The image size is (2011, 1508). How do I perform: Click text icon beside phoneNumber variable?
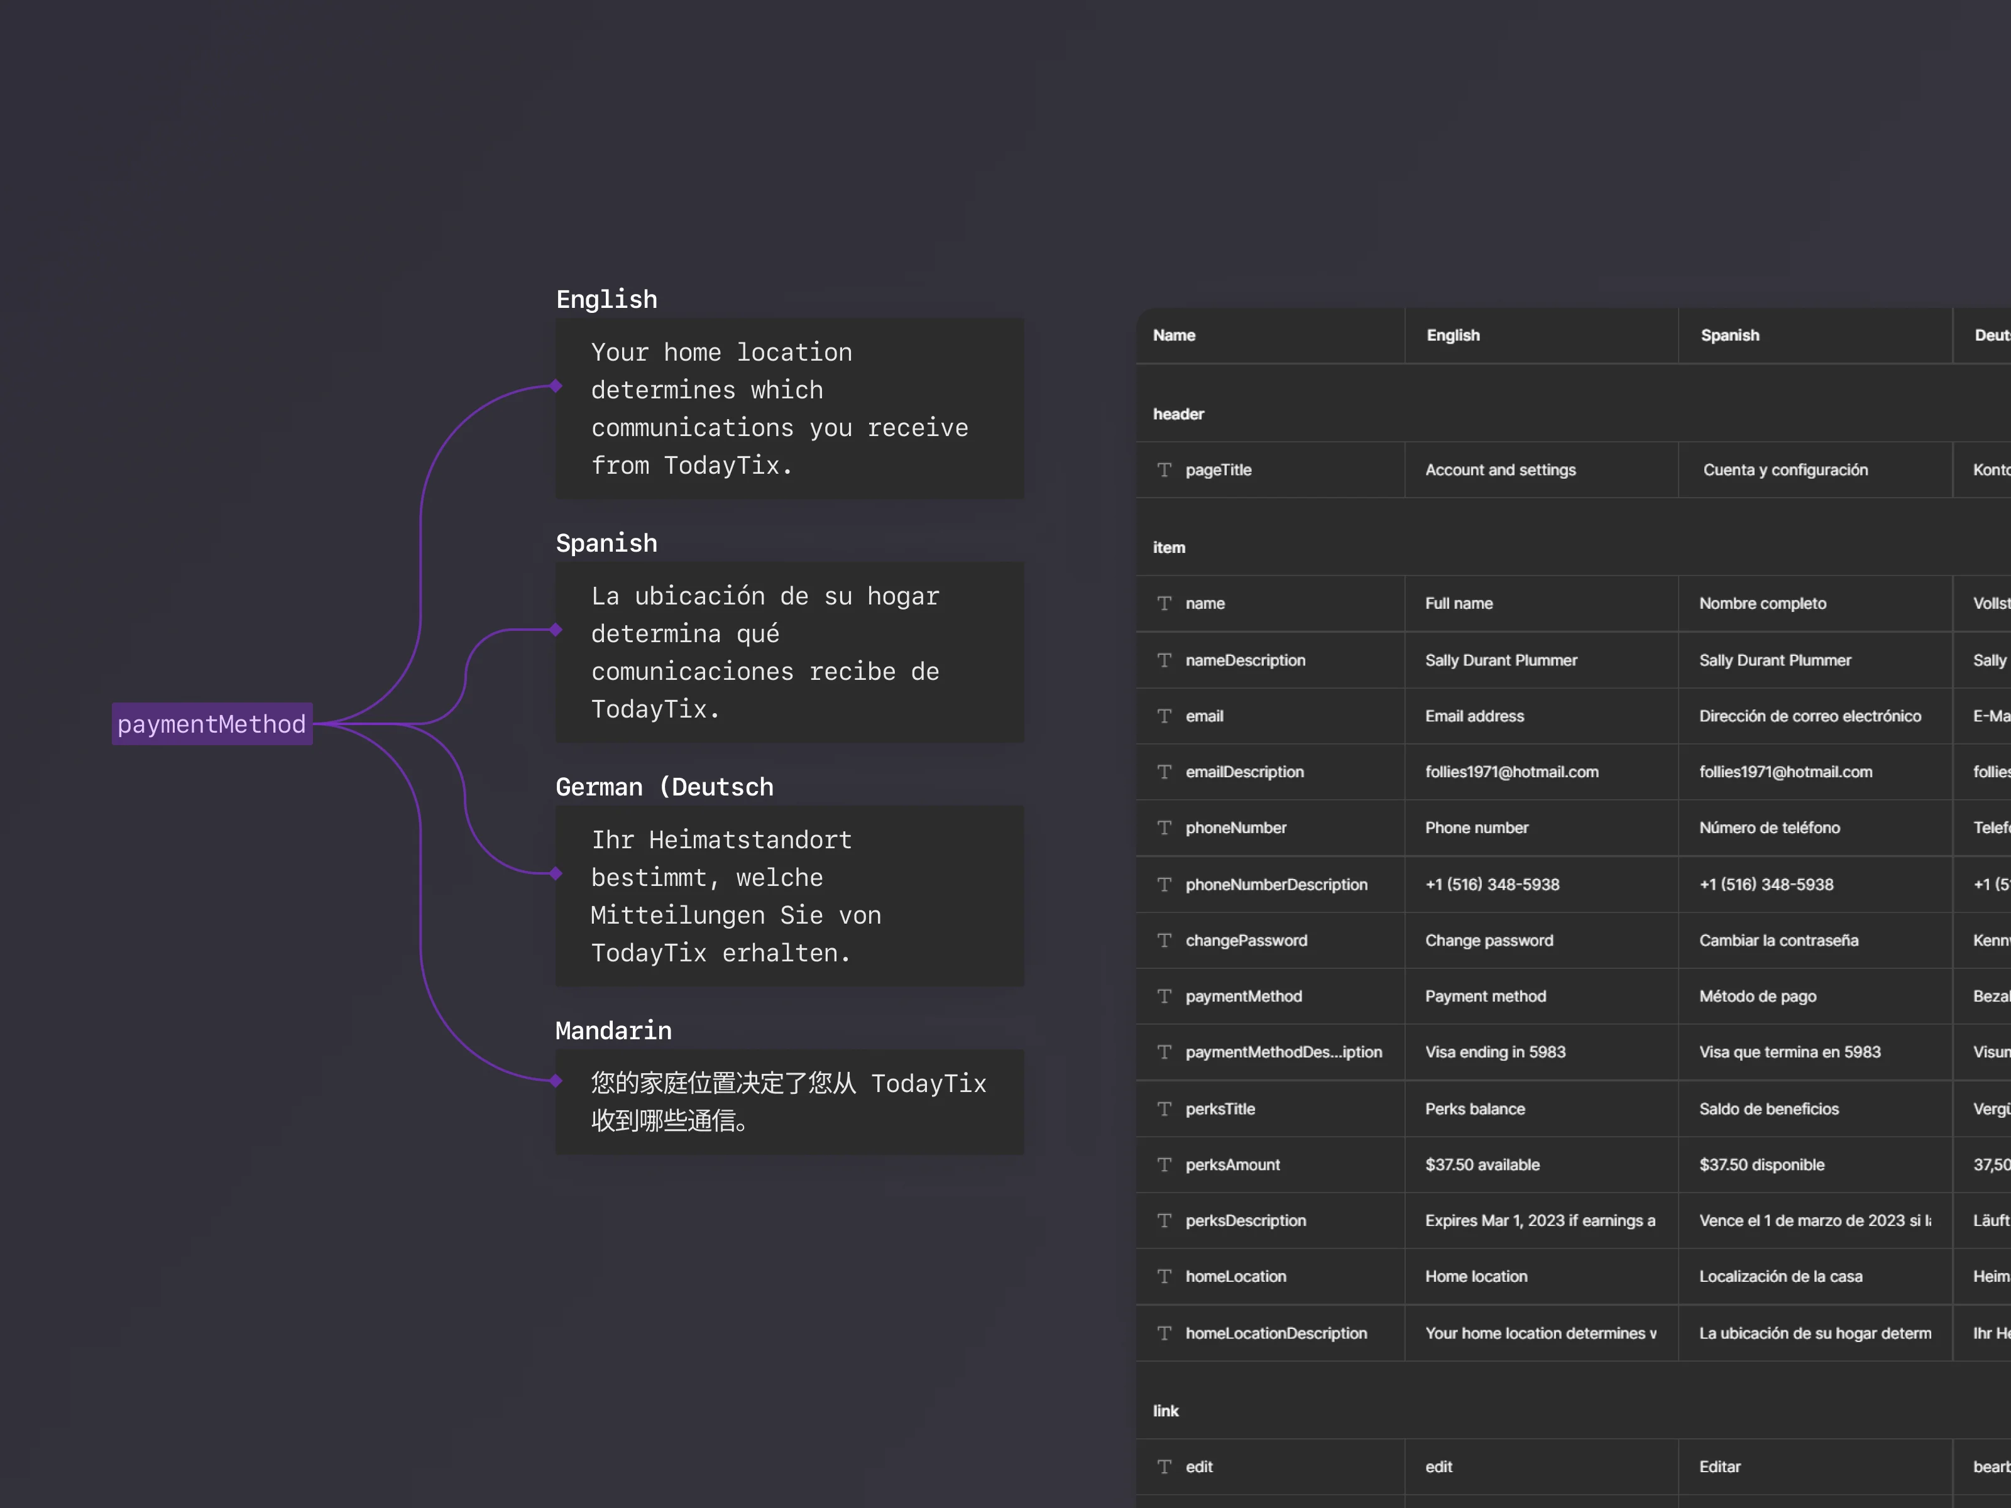coord(1164,828)
